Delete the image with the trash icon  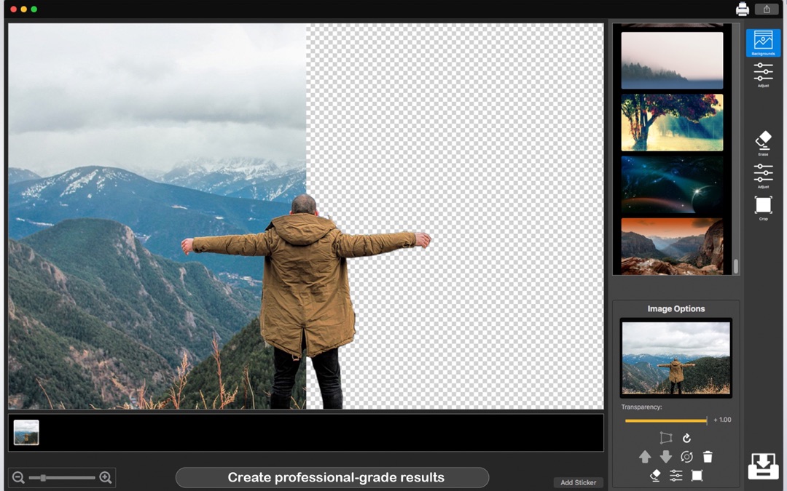point(708,456)
